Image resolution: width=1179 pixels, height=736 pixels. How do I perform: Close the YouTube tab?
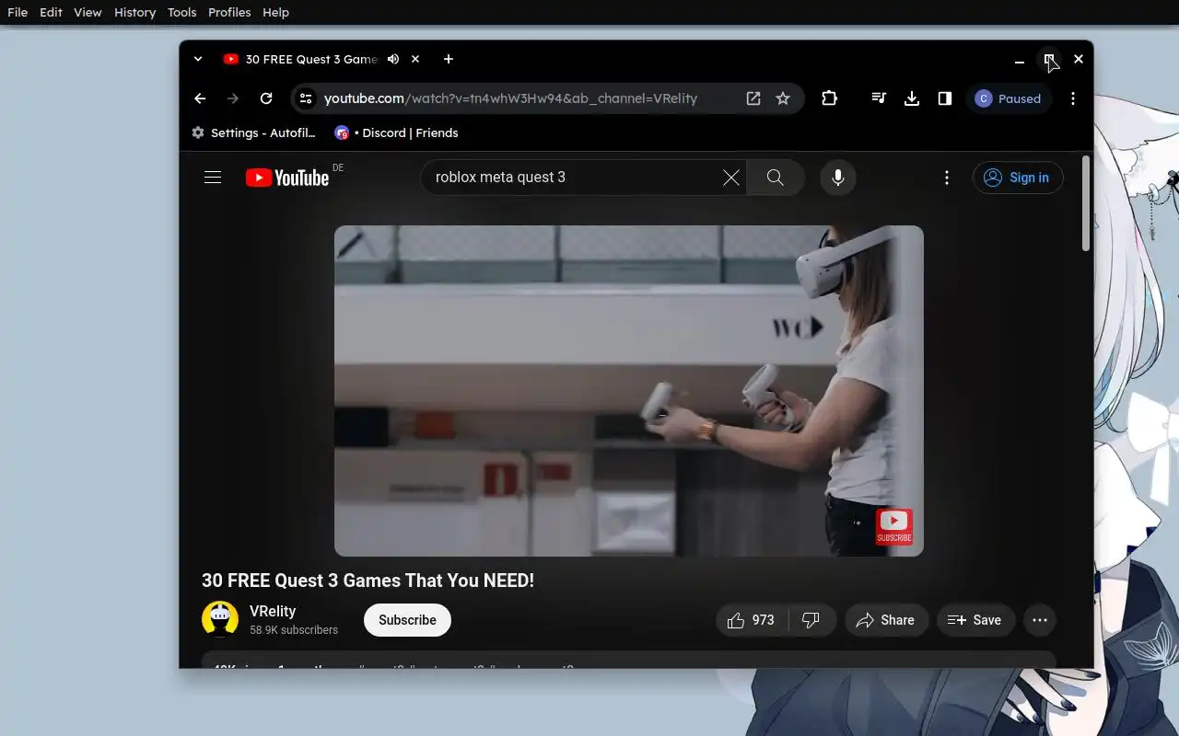(415, 59)
